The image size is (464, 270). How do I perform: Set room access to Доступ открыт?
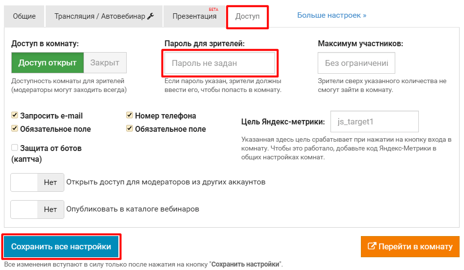click(x=47, y=63)
